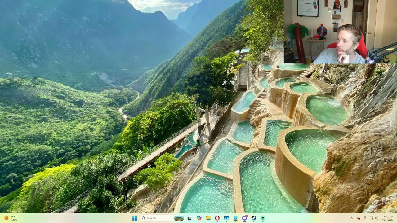Image resolution: width=397 pixels, height=223 pixels.
Task: Open the Windows Start menu
Action: [x=134, y=218]
